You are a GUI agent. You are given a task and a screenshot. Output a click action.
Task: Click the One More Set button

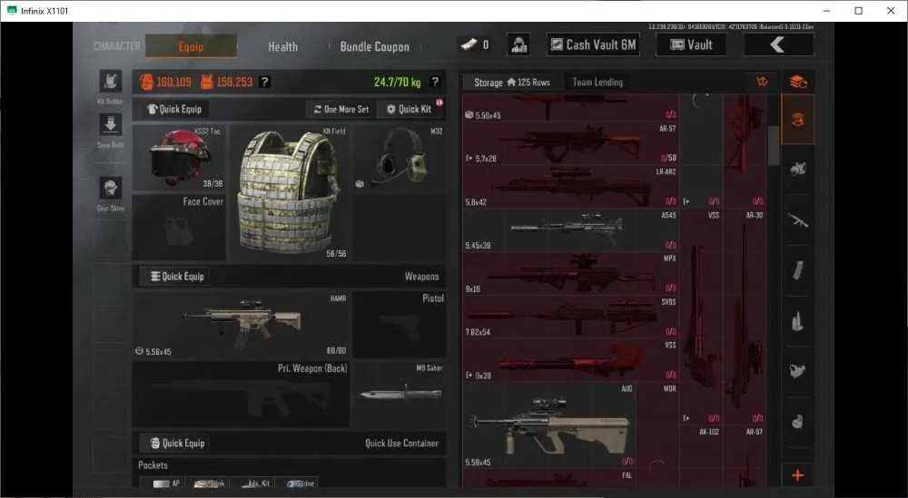tap(341, 109)
